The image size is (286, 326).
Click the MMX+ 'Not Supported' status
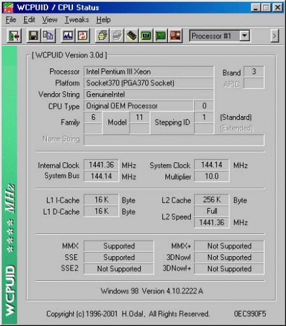pos(229,246)
